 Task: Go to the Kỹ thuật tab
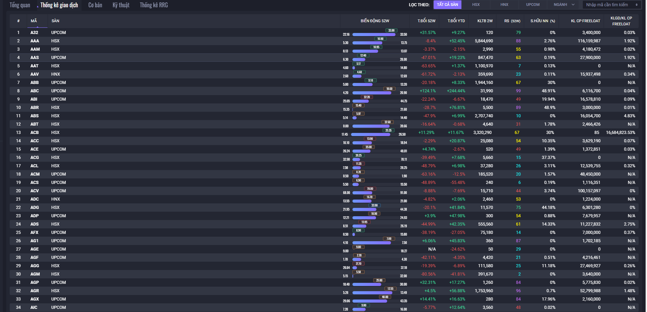[121, 5]
